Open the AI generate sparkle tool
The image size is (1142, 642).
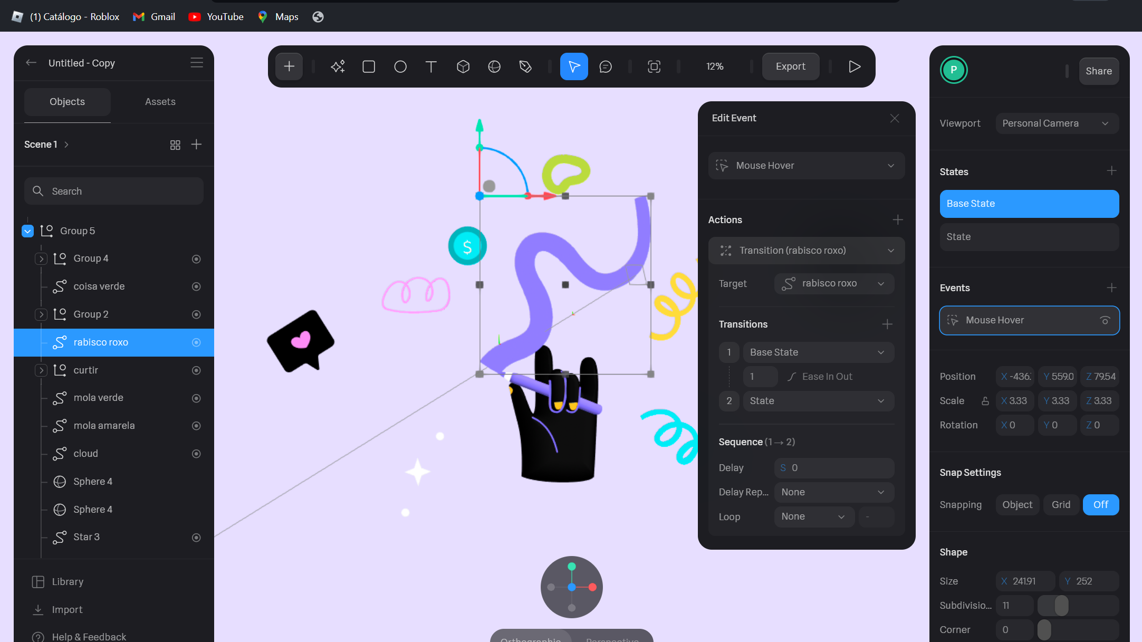tap(338, 66)
